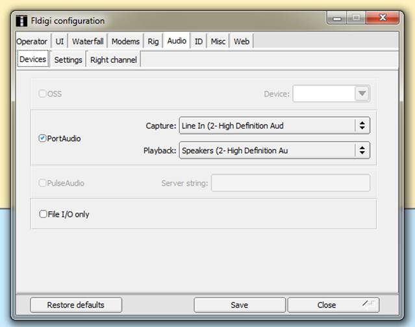
Task: Click the Fldigi icon in the title bar
Action: [22, 20]
